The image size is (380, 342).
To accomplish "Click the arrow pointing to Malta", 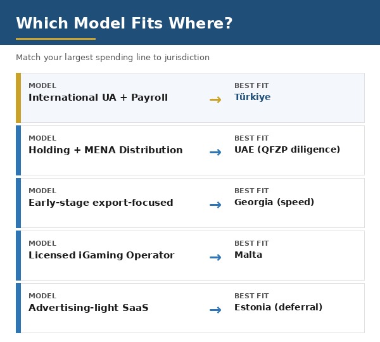I will tap(215, 257).
